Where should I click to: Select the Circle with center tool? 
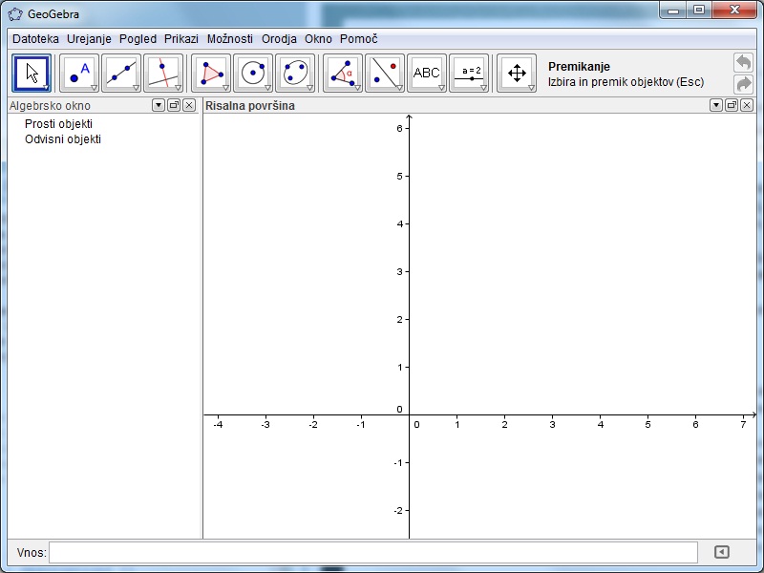pyautogui.click(x=253, y=73)
